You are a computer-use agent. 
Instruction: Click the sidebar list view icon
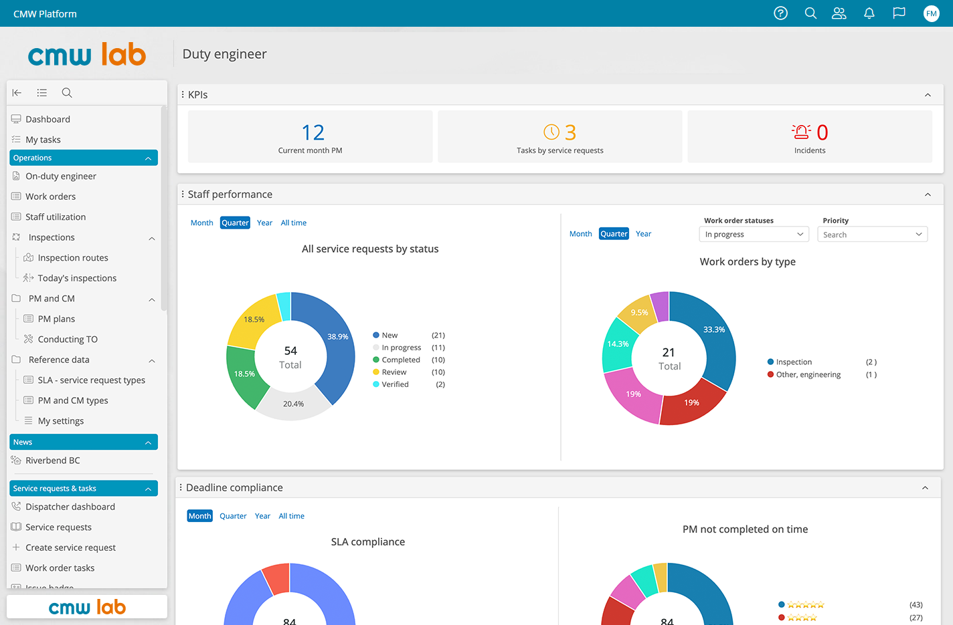41,93
